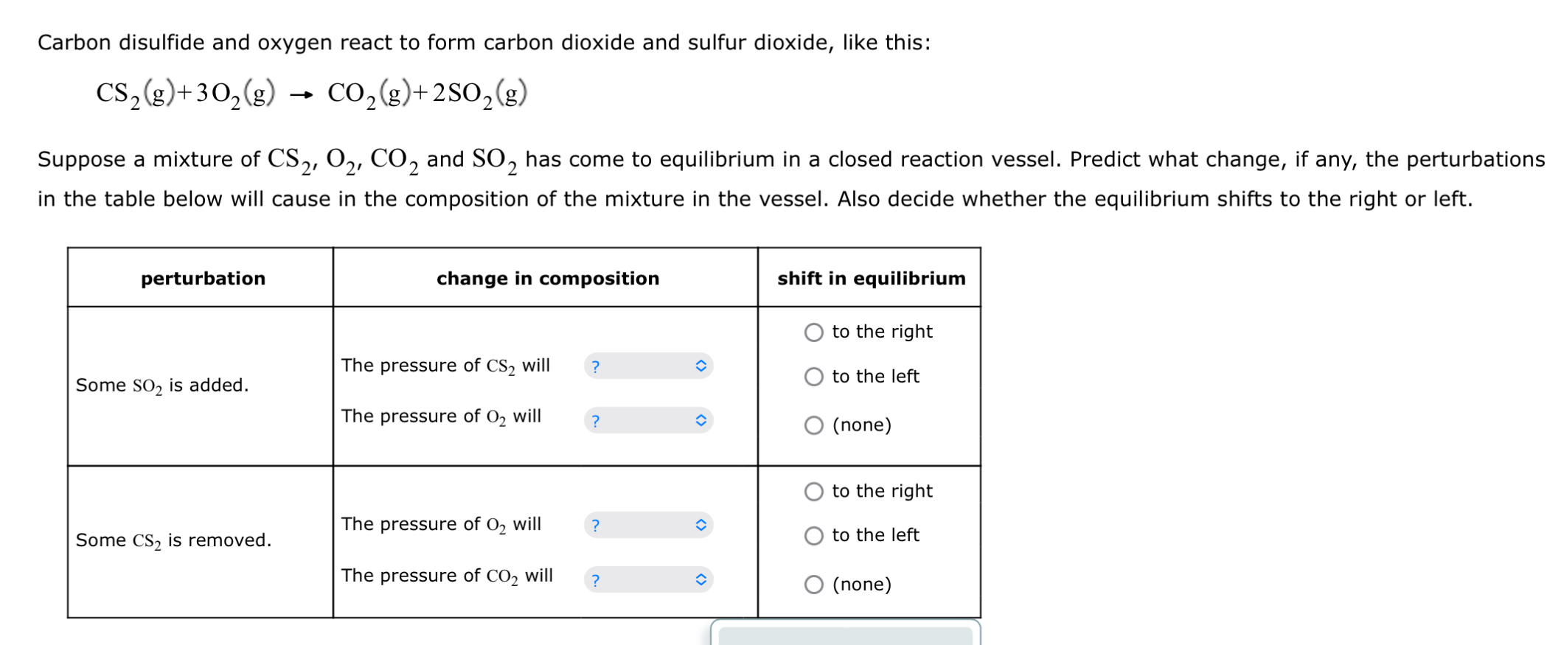Select 'to the right' for SO2 addition
Screen dimensions: 1561x645
pyautogui.click(x=813, y=332)
